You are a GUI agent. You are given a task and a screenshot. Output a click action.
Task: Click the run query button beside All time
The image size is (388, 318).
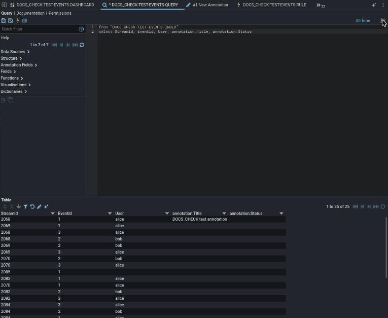[x=382, y=20]
